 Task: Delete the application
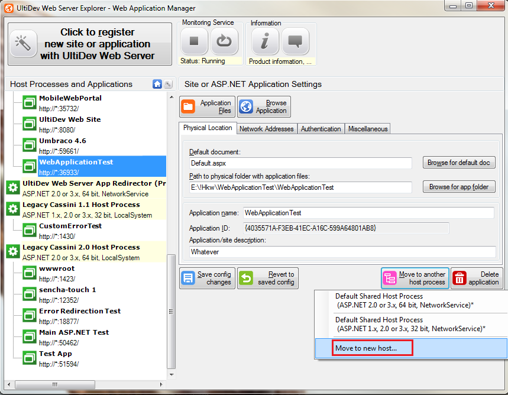click(x=477, y=278)
